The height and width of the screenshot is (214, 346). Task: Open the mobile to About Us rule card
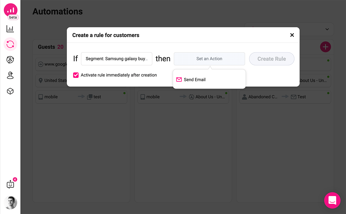tap(183, 97)
